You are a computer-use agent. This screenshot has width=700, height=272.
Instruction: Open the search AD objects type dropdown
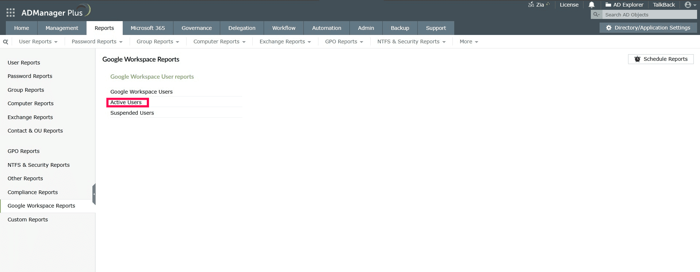pyautogui.click(x=596, y=15)
